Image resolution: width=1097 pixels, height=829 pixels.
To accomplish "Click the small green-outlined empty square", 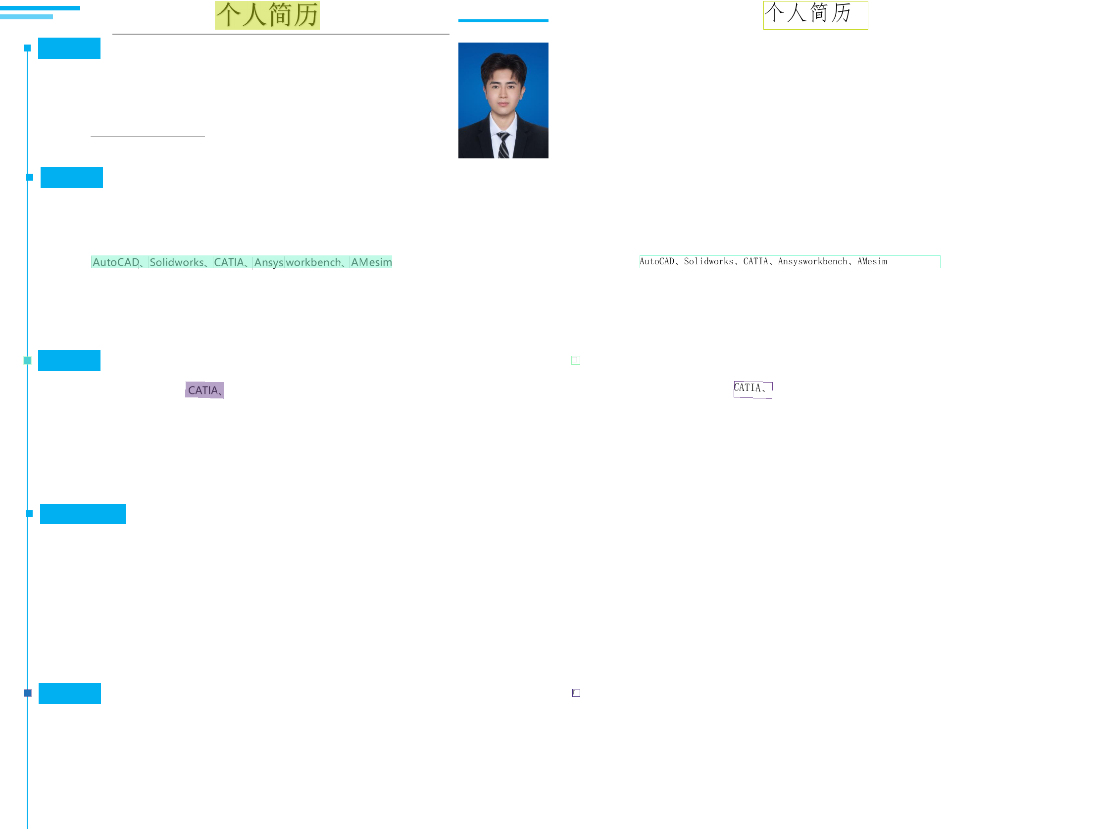I will [x=575, y=360].
